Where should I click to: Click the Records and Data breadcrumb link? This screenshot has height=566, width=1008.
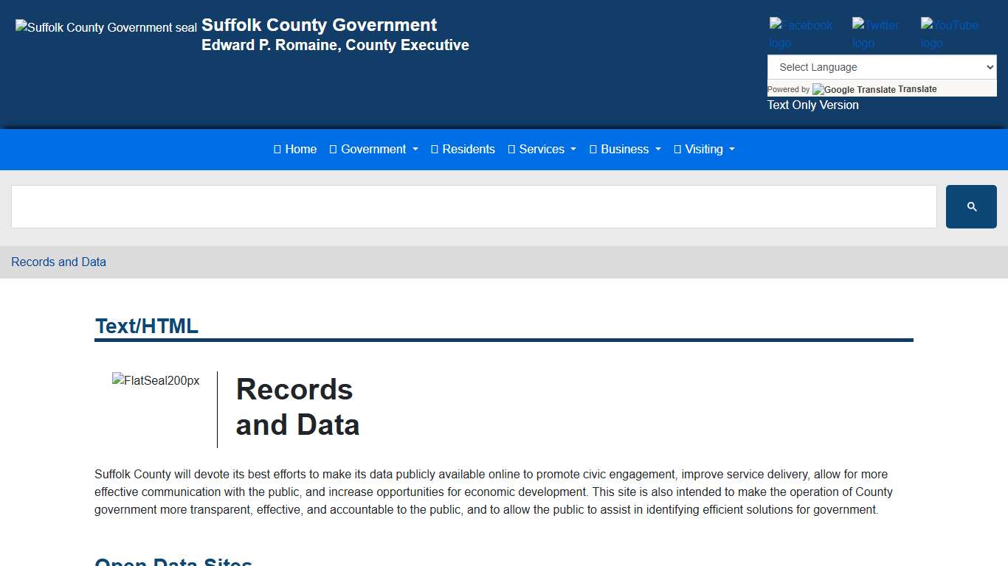tap(58, 262)
